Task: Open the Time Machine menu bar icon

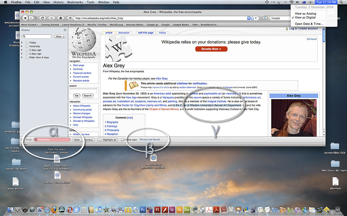Action: pyautogui.click(x=267, y=2)
